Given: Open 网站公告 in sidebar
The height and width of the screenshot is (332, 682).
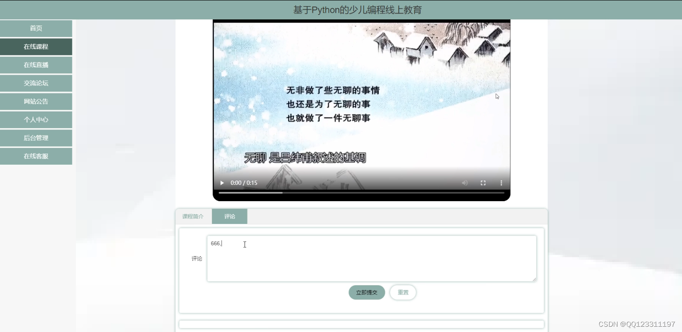Looking at the screenshot, I should pyautogui.click(x=36, y=101).
